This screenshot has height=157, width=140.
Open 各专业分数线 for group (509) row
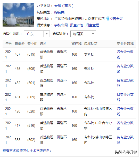125,97
